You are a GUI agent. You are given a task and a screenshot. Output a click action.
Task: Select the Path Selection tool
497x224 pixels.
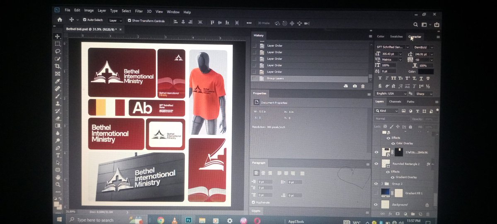pos(58,163)
